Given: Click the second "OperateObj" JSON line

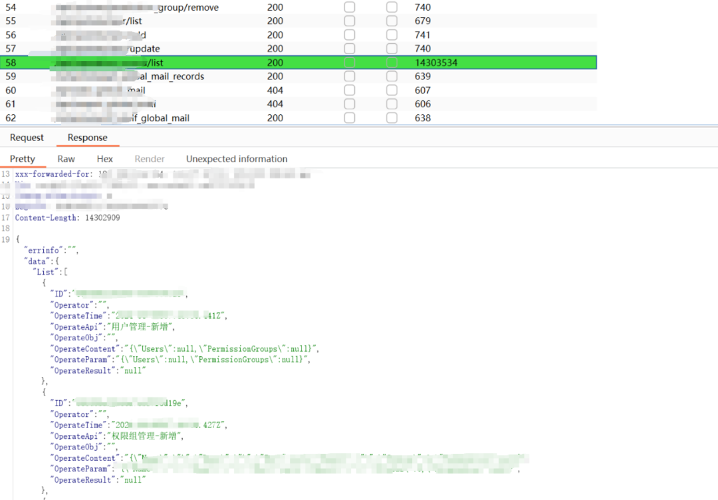Looking at the screenshot, I should click(x=84, y=447).
